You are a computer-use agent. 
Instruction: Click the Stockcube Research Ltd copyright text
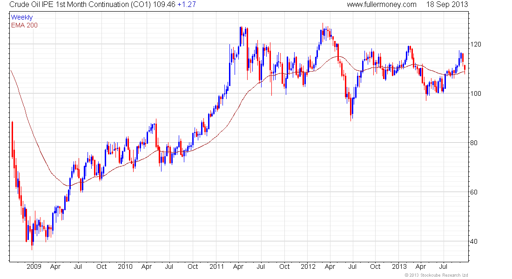(436, 275)
